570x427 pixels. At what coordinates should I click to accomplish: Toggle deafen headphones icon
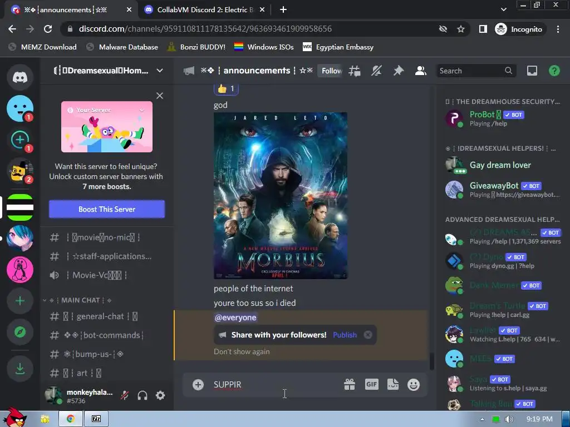click(x=142, y=395)
